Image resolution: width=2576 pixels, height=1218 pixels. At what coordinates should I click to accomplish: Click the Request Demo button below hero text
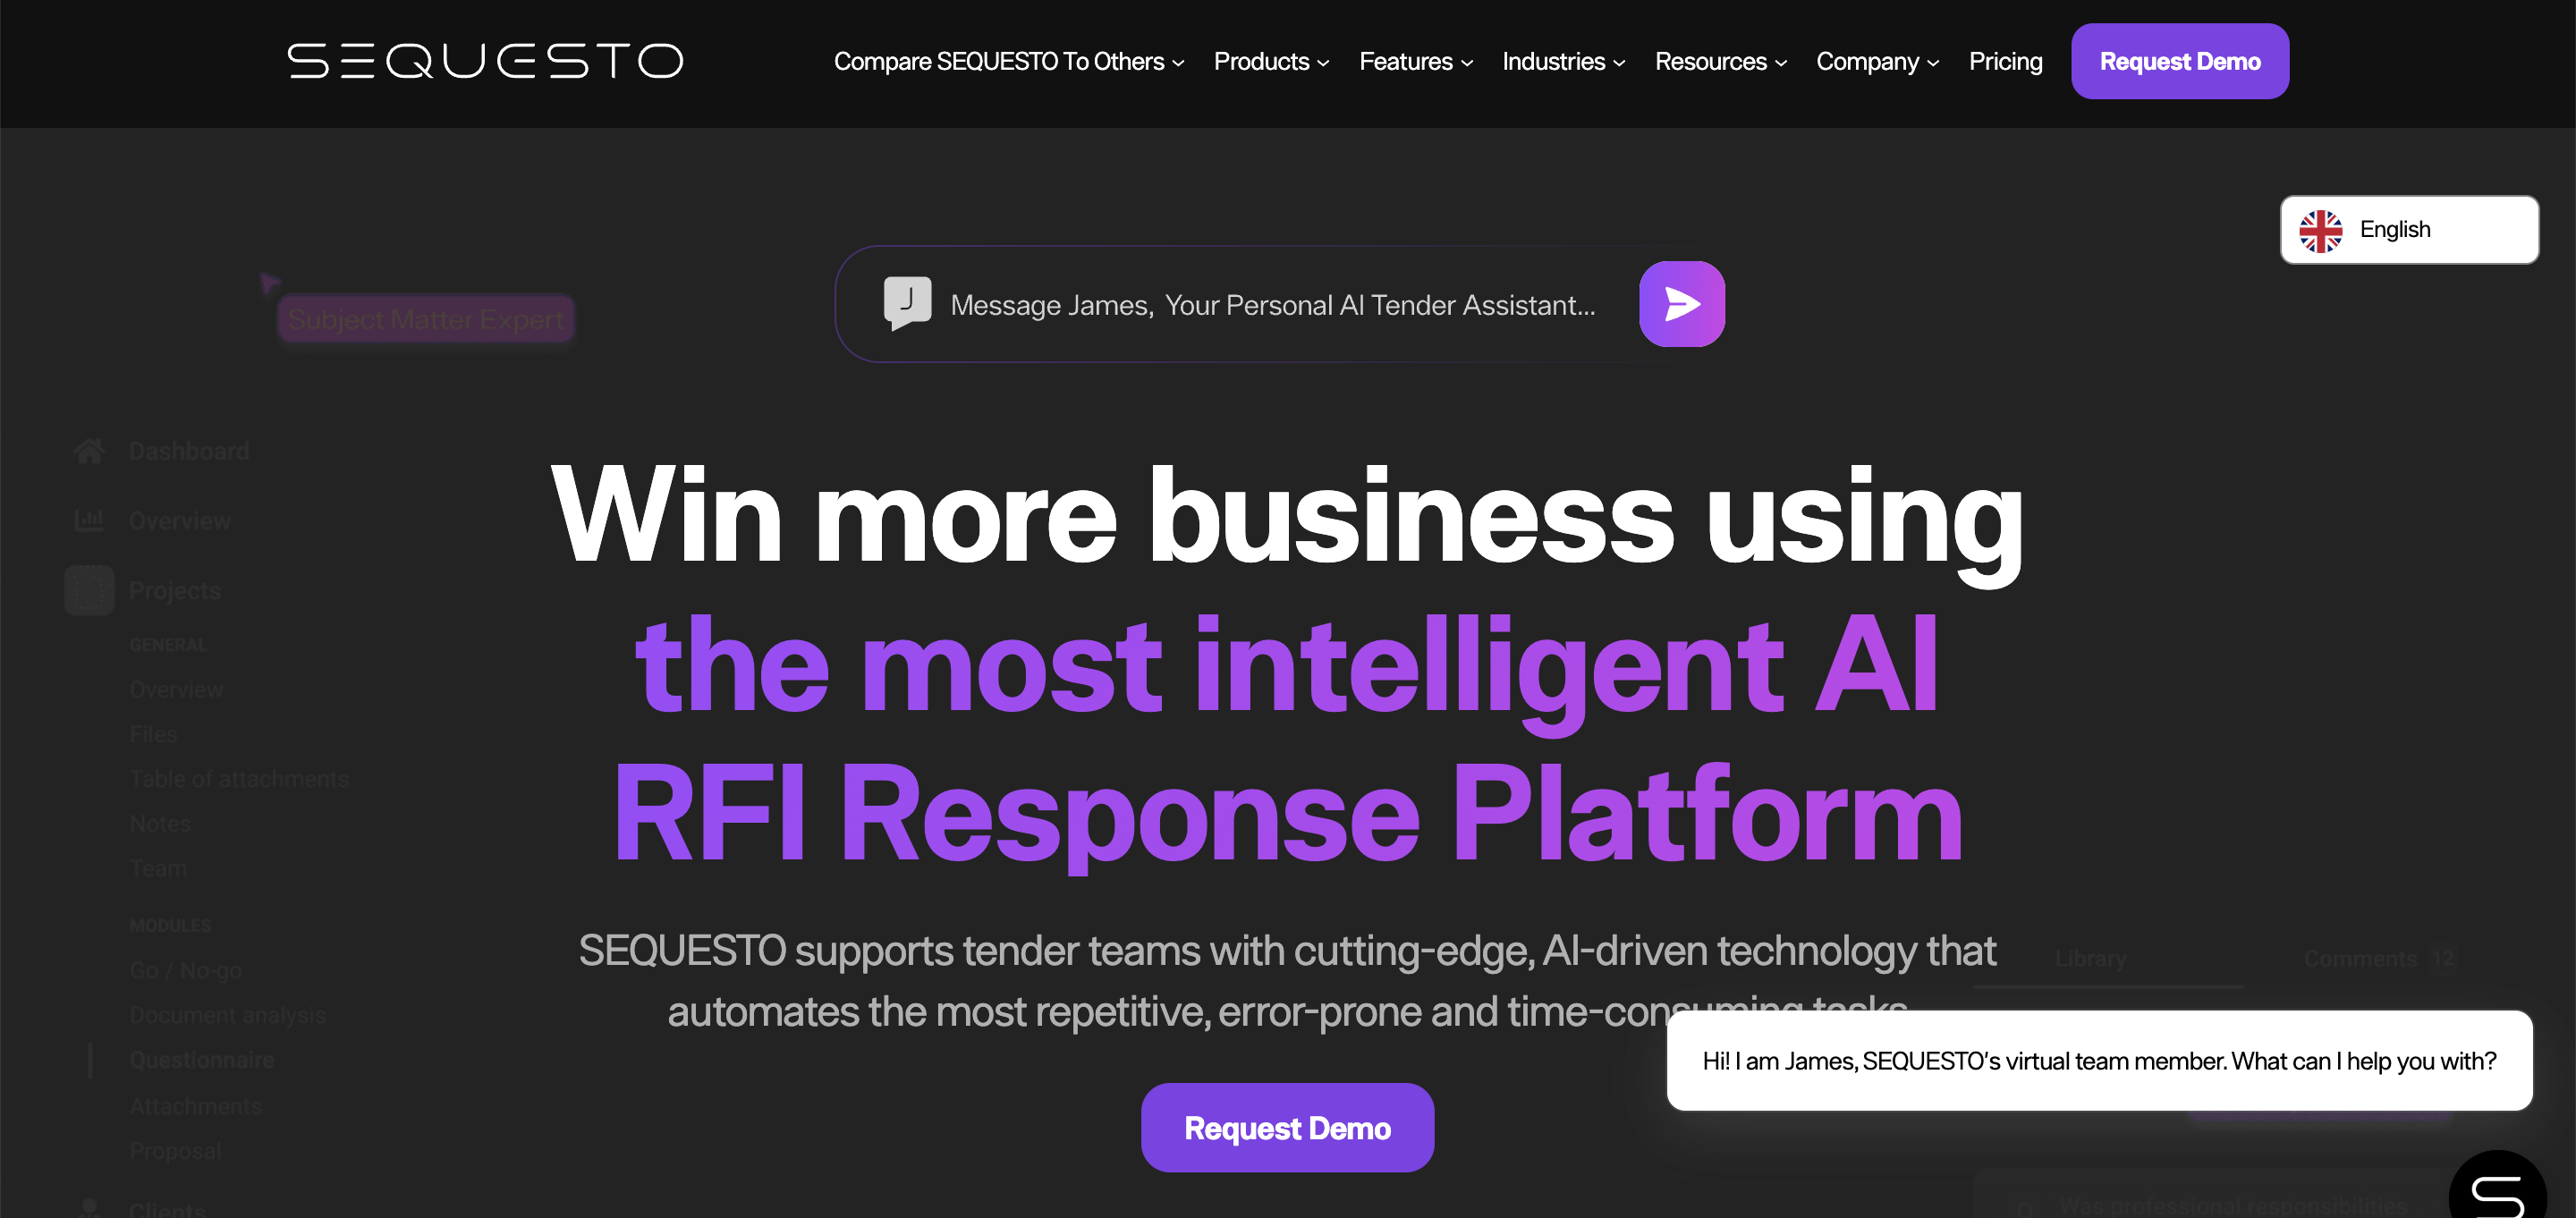[1287, 1128]
